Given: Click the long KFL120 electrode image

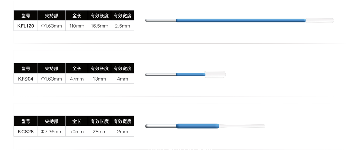Looking at the screenshot, I should [240, 20].
